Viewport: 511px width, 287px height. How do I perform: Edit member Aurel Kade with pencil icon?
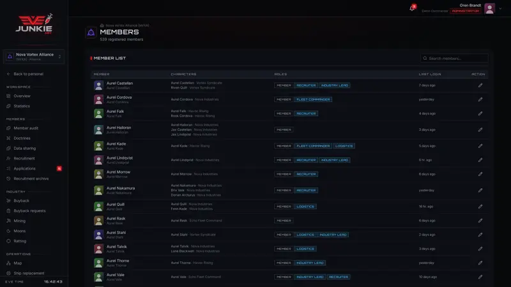[480, 146]
